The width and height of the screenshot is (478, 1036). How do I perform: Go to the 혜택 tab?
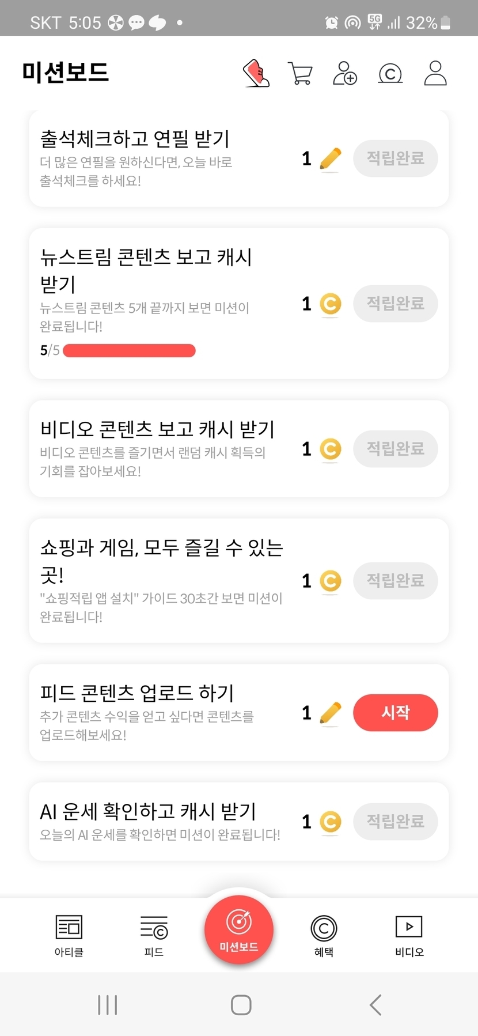click(324, 935)
